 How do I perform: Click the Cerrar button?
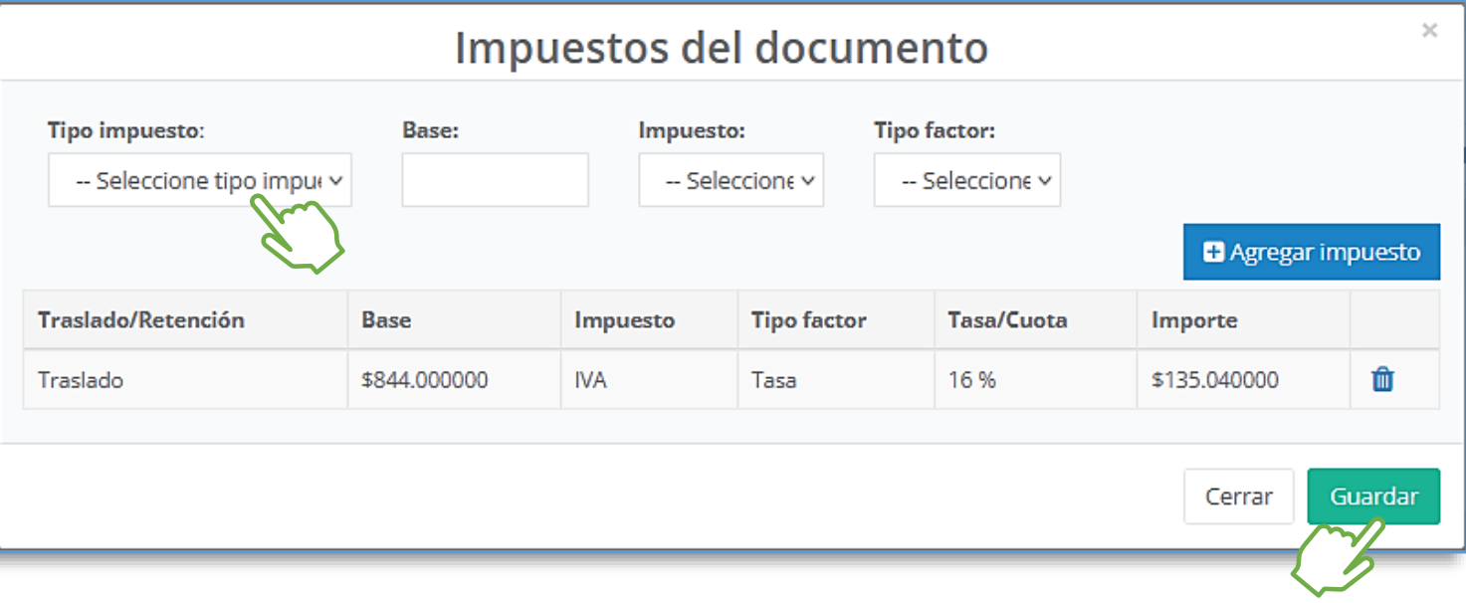click(x=1238, y=497)
